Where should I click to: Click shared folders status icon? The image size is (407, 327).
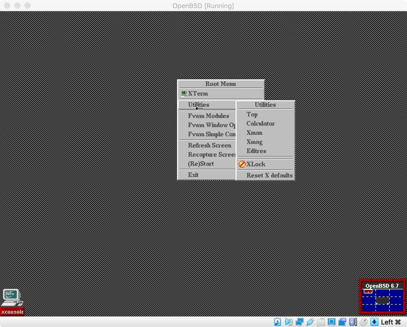pyautogui.click(x=321, y=322)
